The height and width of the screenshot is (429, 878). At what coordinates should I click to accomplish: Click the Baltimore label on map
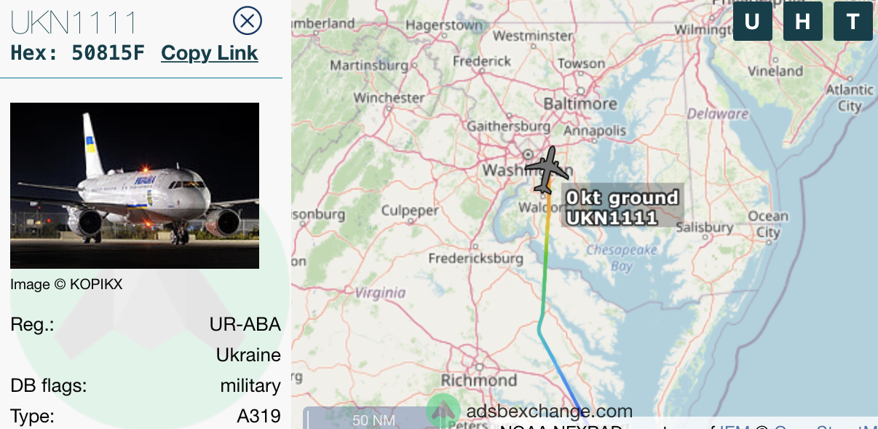point(580,103)
